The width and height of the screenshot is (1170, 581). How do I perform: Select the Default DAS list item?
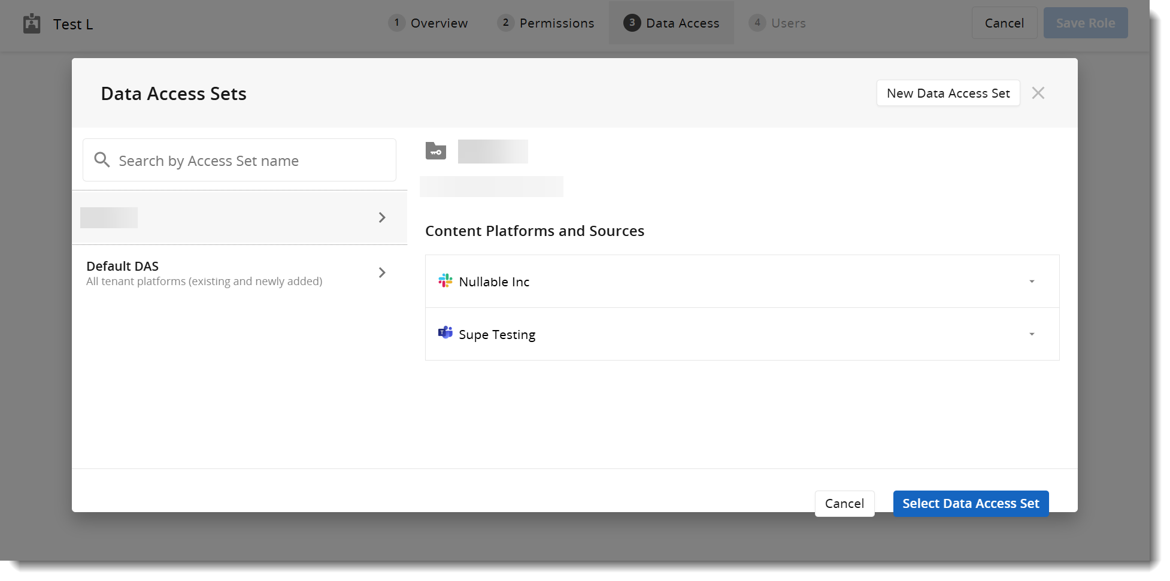click(x=204, y=273)
